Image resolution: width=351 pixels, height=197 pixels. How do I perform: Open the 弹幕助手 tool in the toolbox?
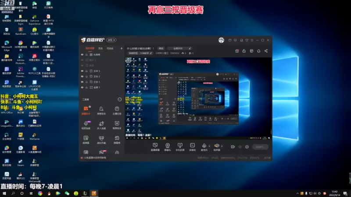(86, 110)
